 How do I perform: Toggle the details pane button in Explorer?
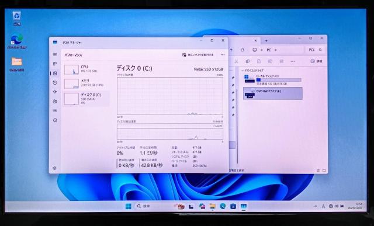(x=317, y=61)
